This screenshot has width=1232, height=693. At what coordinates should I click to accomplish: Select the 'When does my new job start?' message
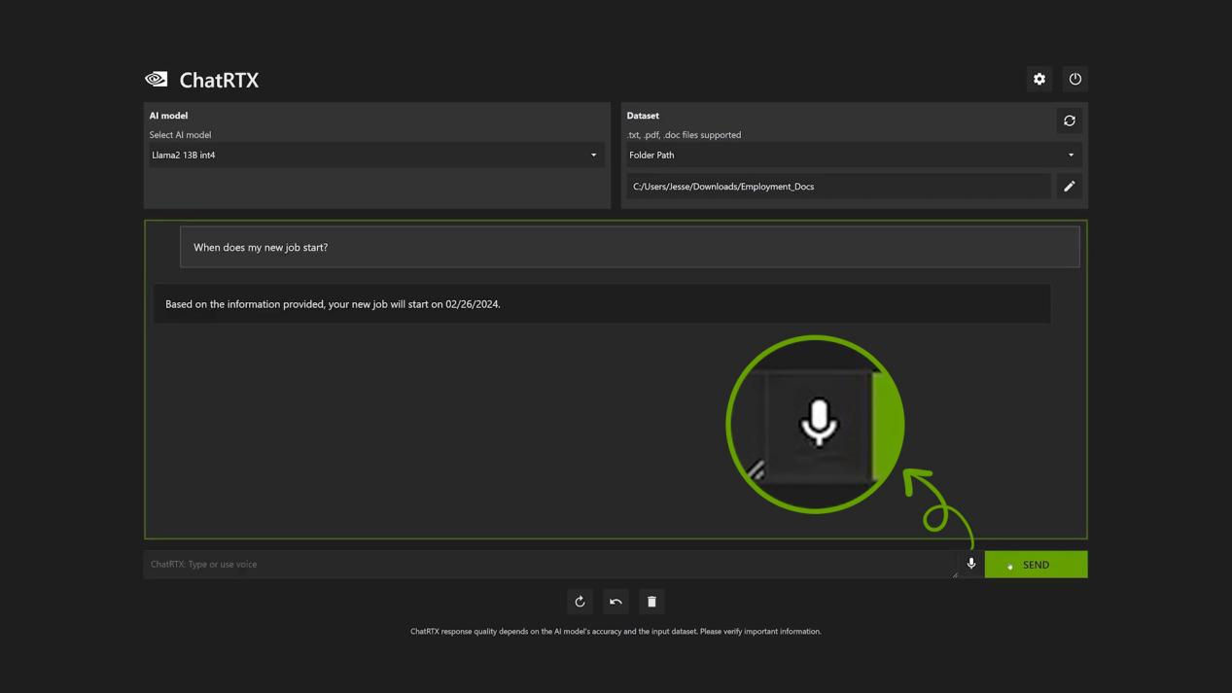click(629, 248)
